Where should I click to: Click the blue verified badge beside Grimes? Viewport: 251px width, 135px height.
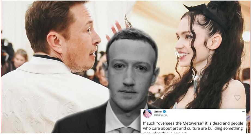[x=164, y=112]
